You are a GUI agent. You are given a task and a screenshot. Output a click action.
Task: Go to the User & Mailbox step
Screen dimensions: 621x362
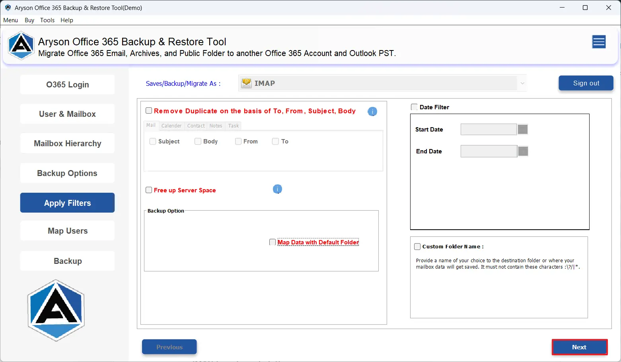pos(68,114)
